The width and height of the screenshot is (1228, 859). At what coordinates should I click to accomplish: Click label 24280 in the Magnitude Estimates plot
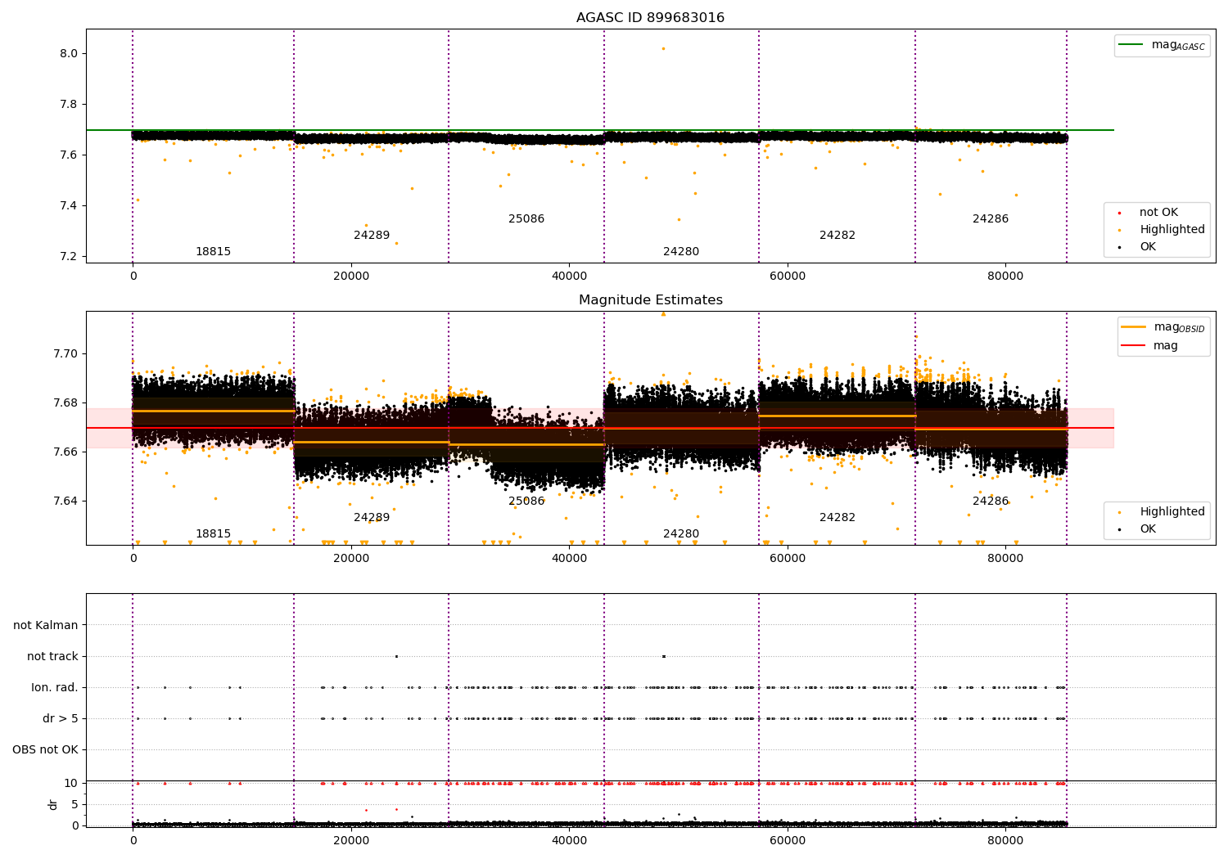point(681,534)
